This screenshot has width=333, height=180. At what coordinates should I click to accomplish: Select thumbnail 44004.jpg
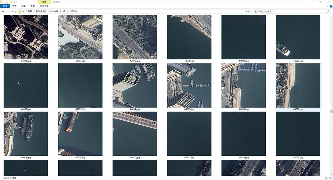(x=135, y=86)
